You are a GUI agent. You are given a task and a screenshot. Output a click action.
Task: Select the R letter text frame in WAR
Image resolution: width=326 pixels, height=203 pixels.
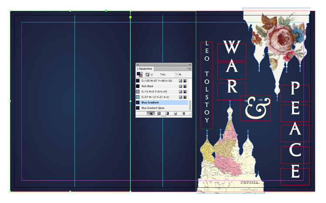[232, 92]
